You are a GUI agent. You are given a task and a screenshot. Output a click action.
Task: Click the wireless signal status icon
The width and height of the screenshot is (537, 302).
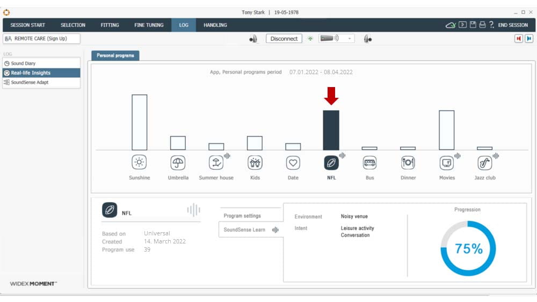click(310, 39)
